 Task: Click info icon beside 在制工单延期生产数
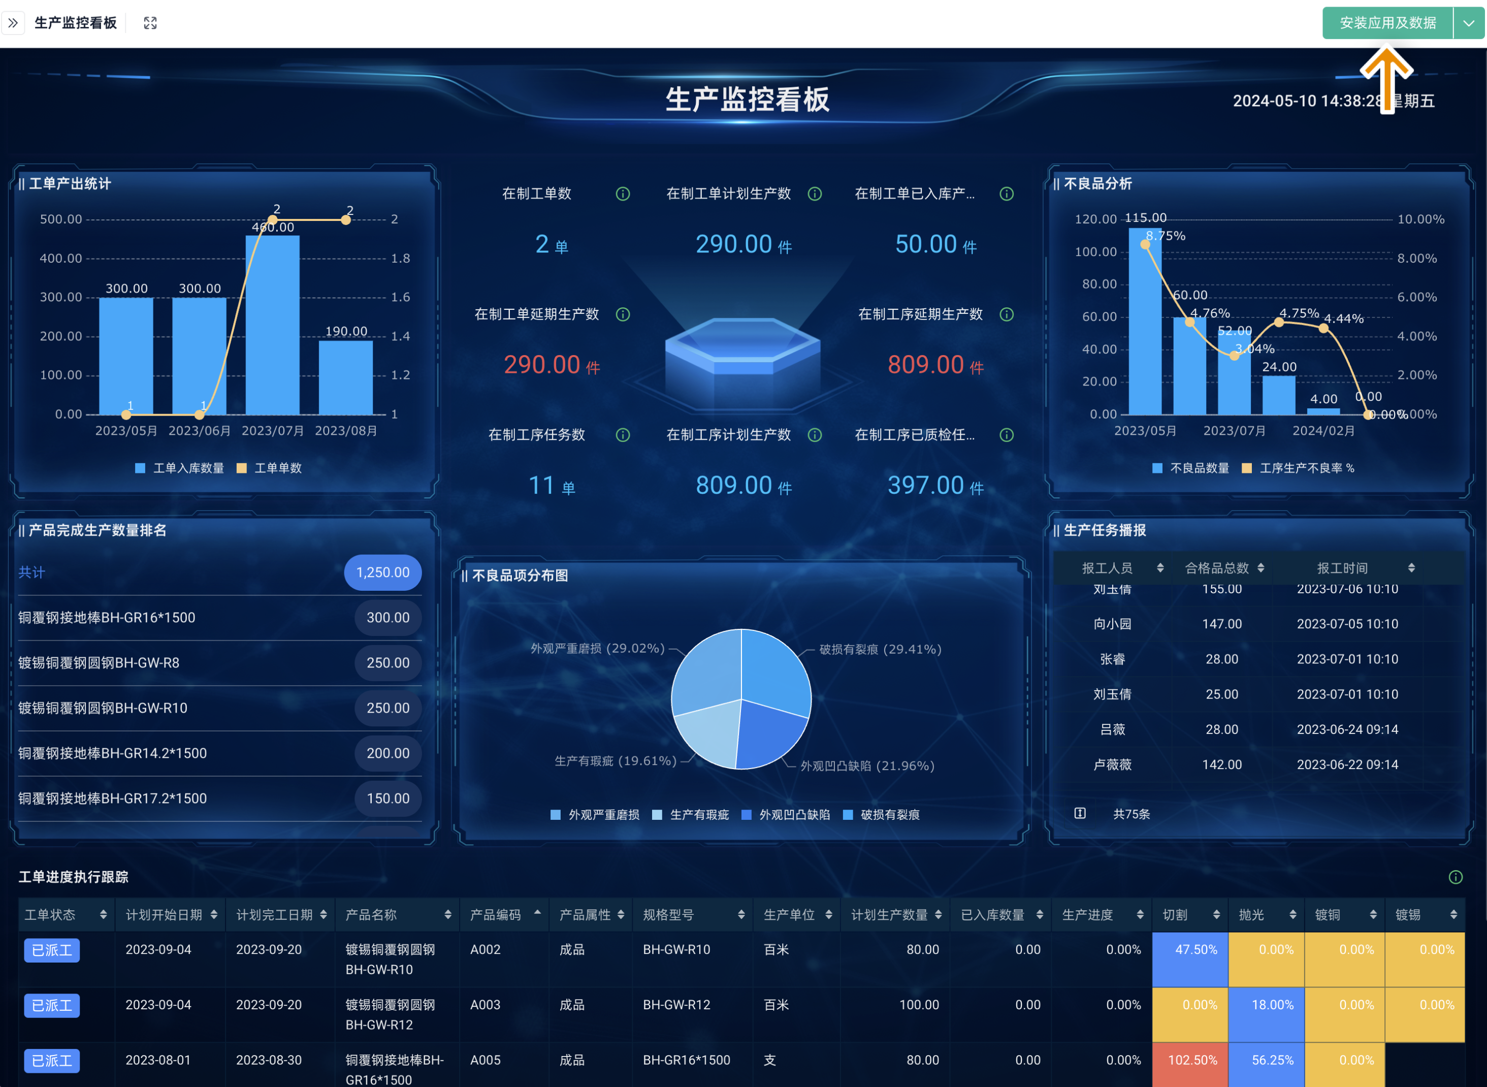pos(623,314)
